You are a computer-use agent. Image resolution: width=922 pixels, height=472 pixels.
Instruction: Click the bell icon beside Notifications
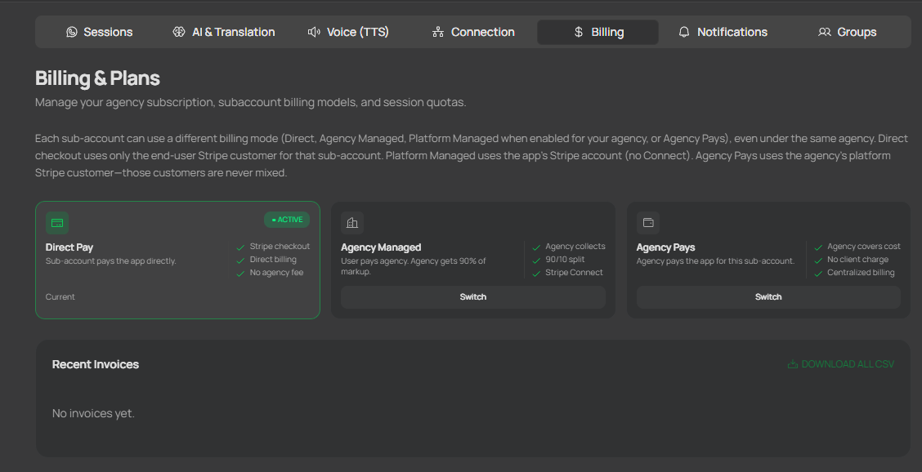(684, 33)
